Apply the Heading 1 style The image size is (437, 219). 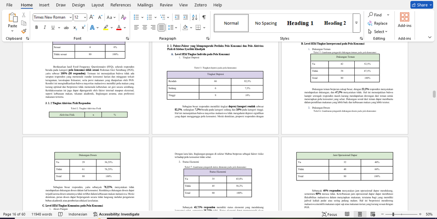click(x=300, y=23)
